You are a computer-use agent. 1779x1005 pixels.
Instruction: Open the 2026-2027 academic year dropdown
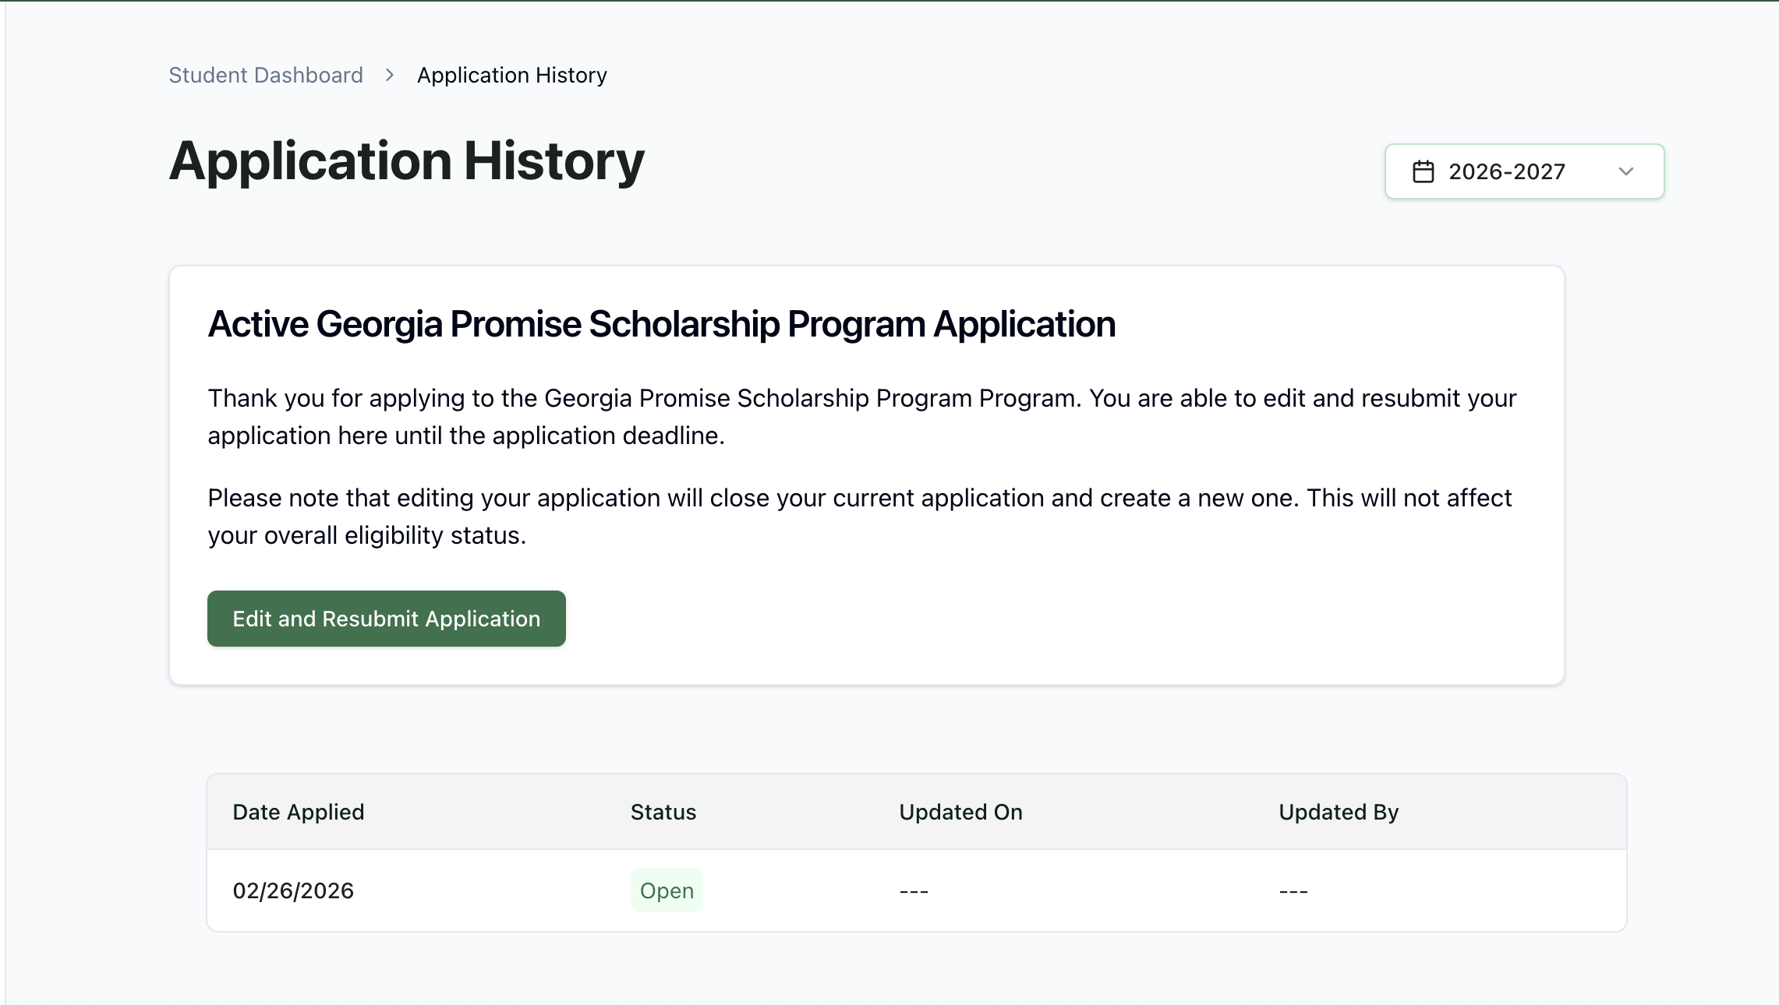point(1524,171)
